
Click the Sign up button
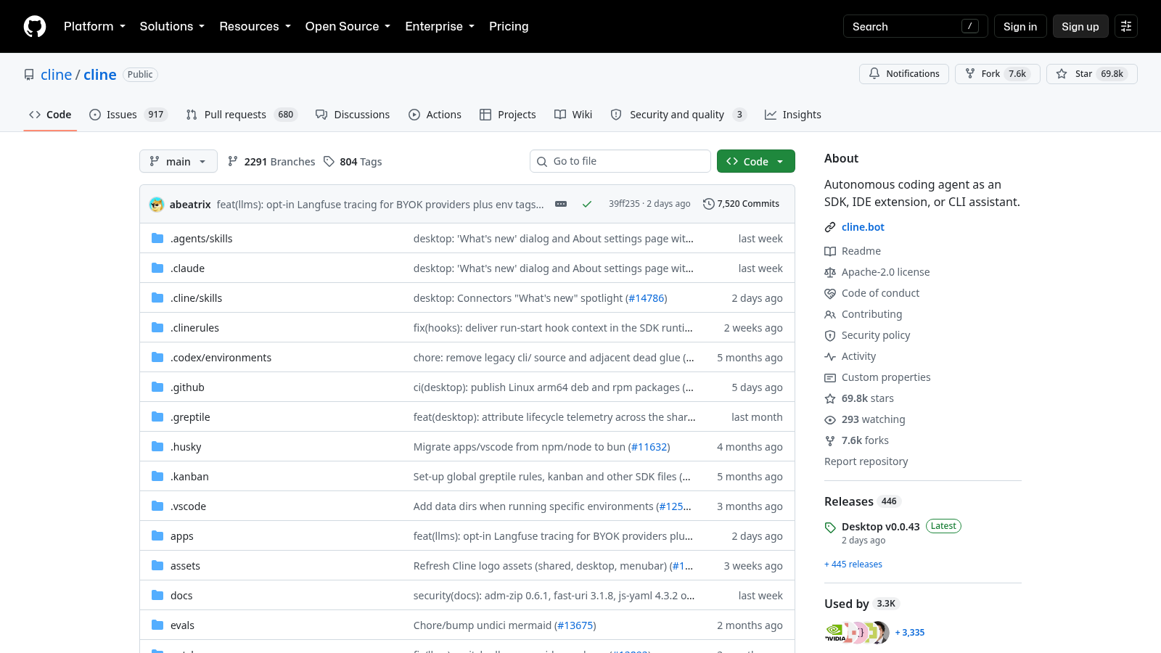pyautogui.click(x=1080, y=26)
